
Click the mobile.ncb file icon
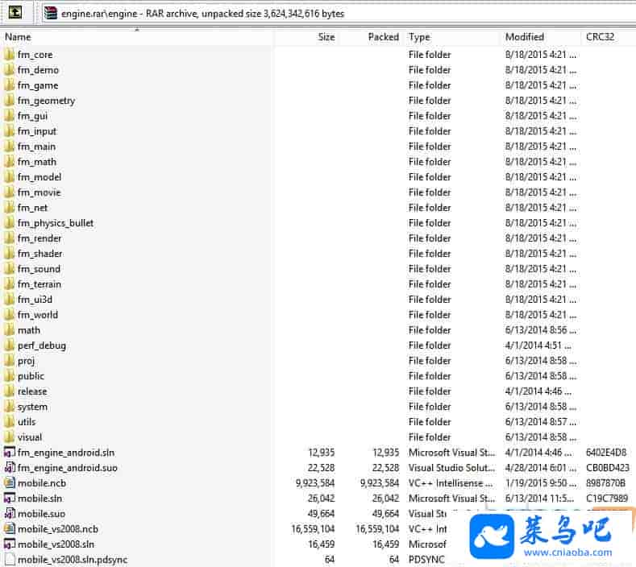pos(10,482)
